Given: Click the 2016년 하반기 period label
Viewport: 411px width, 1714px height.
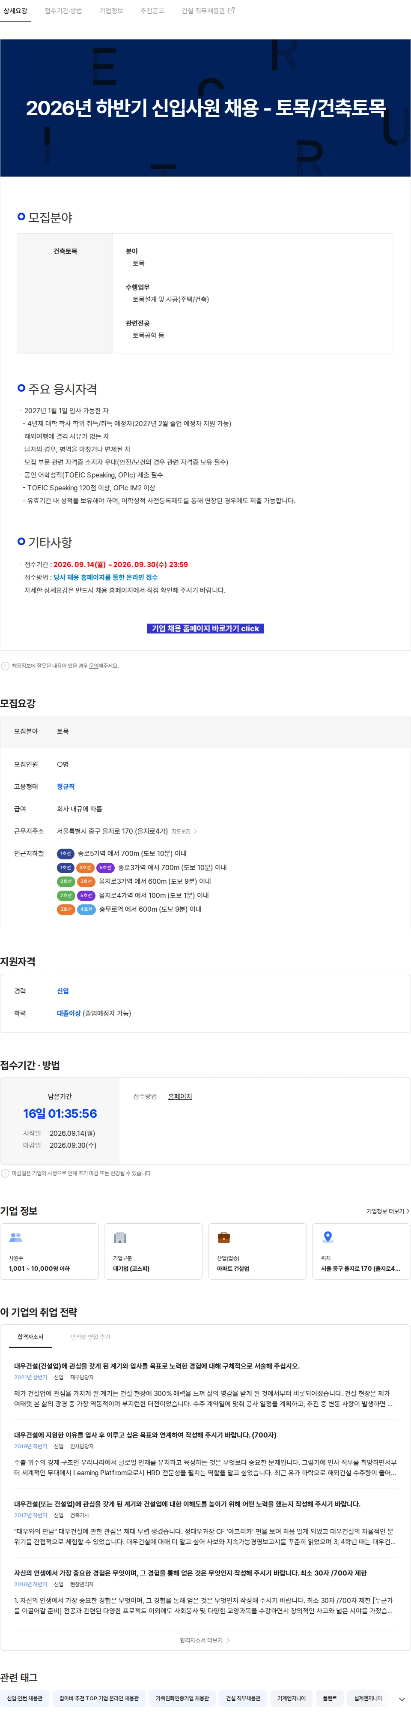Looking at the screenshot, I should point(30,1584).
